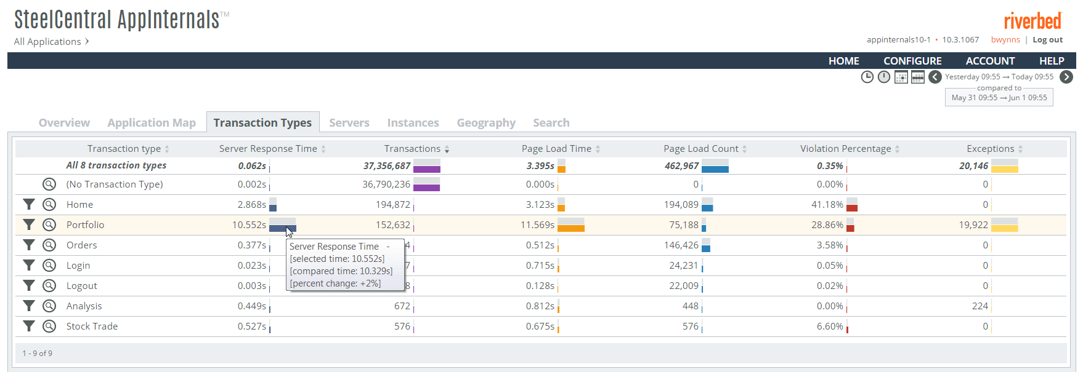Click the 1 - 9 of 9 pager text
This screenshot has width=1083, height=372.
(x=38, y=353)
